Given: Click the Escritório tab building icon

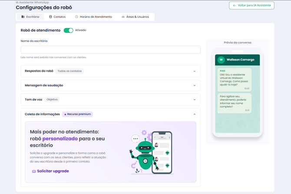Looking at the screenshot, I should point(23,17).
